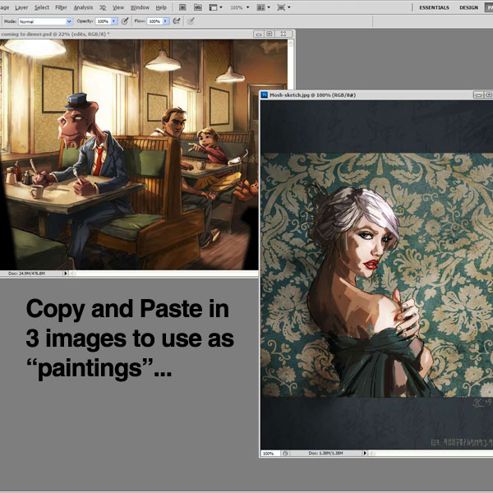The image size is (493, 493).
Task: Click the Opacity value field
Action: tap(104, 21)
